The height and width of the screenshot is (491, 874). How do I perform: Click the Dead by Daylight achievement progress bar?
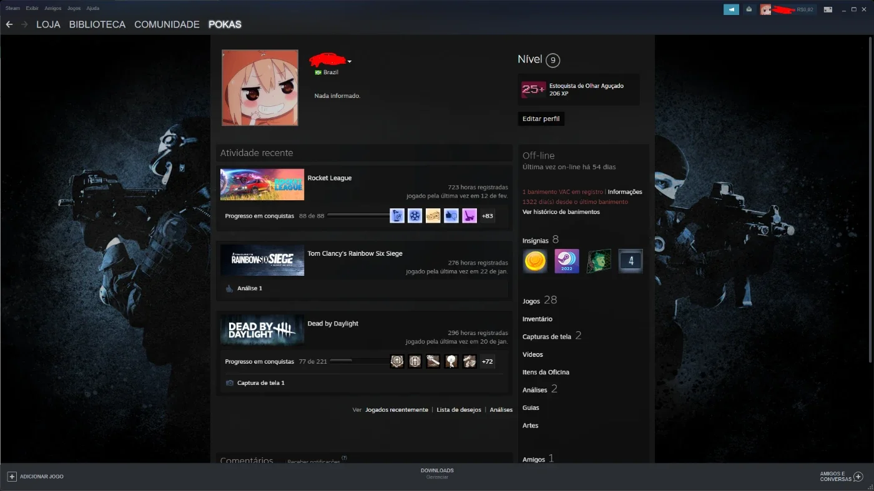(359, 361)
